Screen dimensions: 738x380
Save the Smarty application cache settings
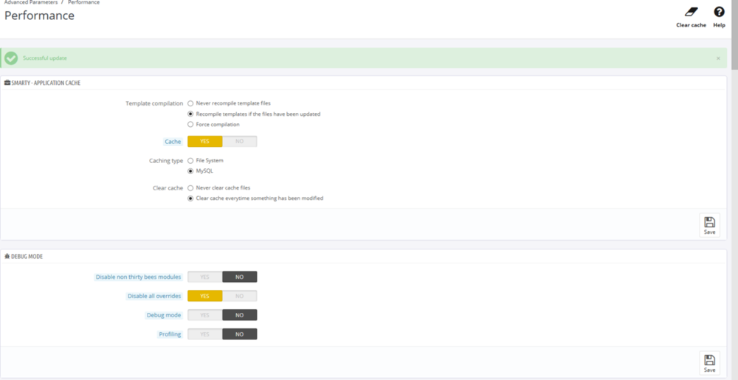click(709, 225)
